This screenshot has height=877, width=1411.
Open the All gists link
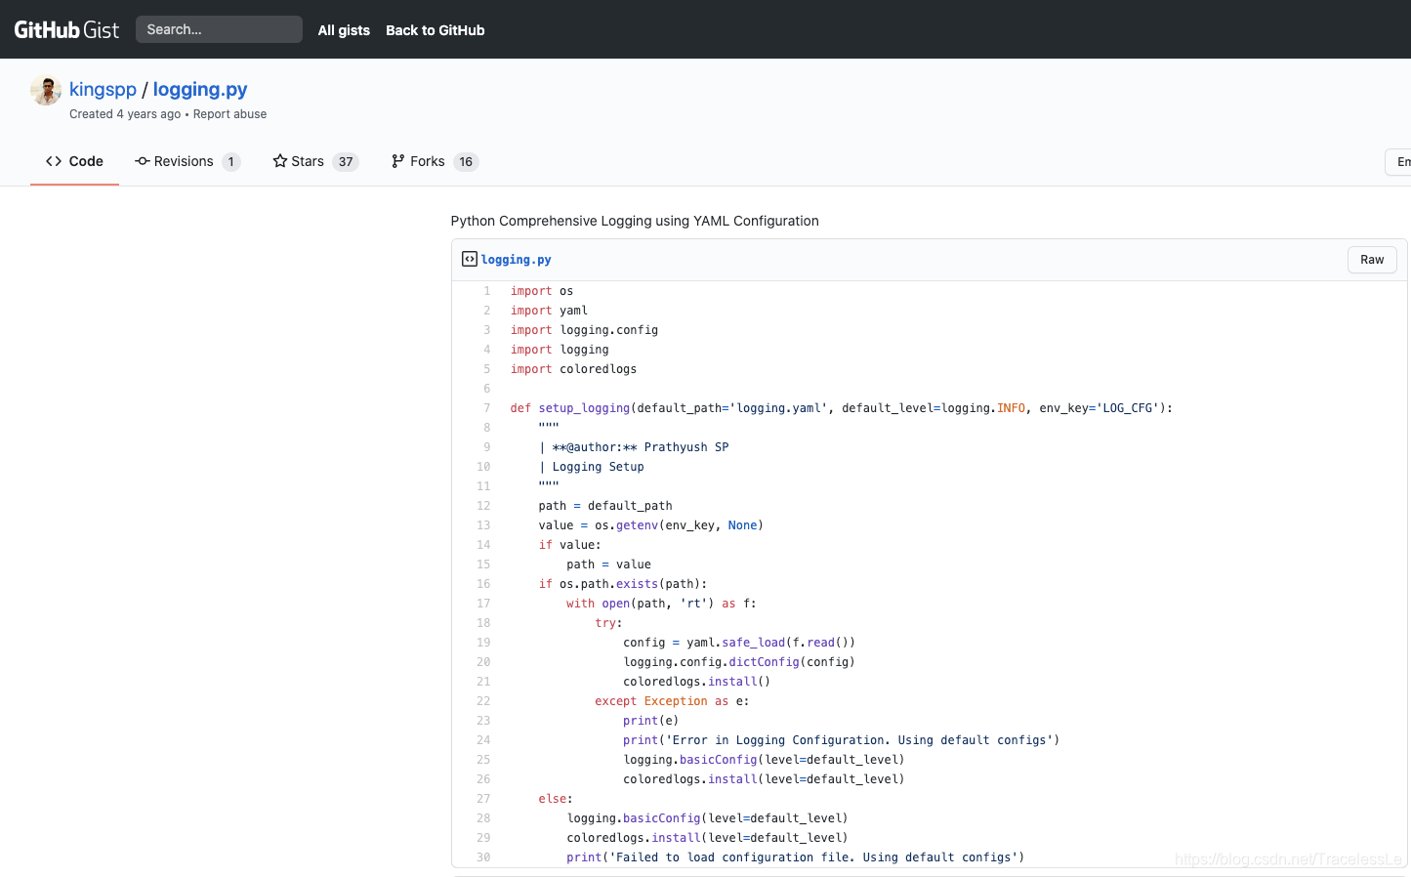click(x=344, y=30)
